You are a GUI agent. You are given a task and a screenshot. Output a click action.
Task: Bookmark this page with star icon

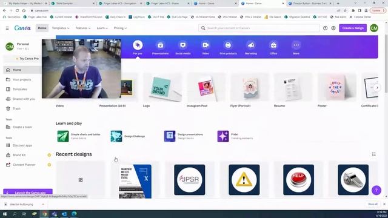tap(345, 11)
